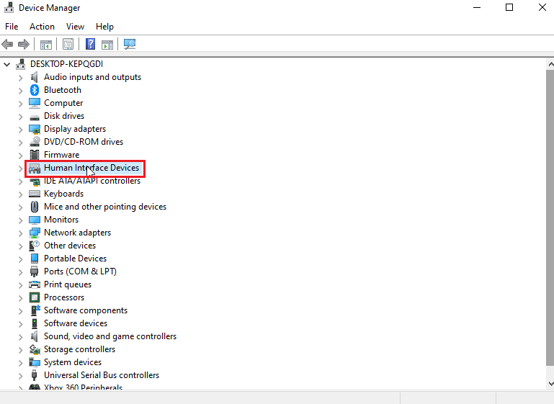Image resolution: width=554 pixels, height=404 pixels.
Task: Click the Ports (COM & LPT) icon
Action: tap(35, 271)
